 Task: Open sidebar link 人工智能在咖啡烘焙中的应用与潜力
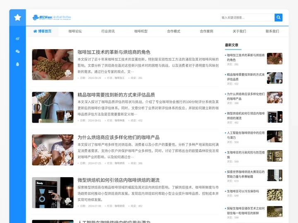point(246,135)
